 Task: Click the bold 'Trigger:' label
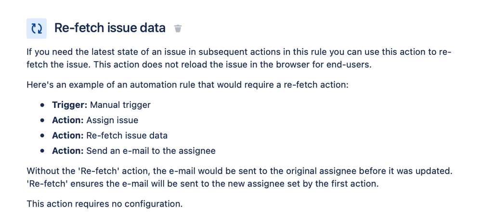point(70,105)
